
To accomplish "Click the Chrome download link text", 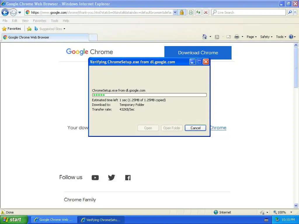I will tap(218, 128).
